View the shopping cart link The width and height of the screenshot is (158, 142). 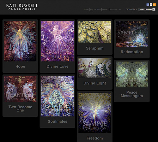pos(116,9)
